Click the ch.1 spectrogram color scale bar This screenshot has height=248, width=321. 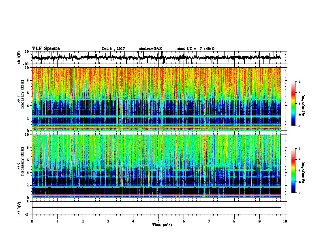(293, 104)
